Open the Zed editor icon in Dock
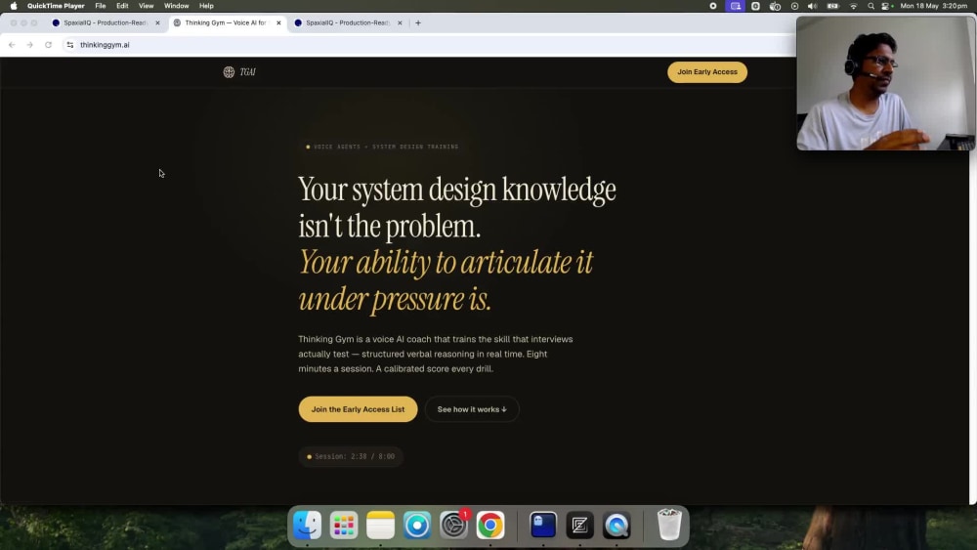The height and width of the screenshot is (550, 977). click(579, 525)
